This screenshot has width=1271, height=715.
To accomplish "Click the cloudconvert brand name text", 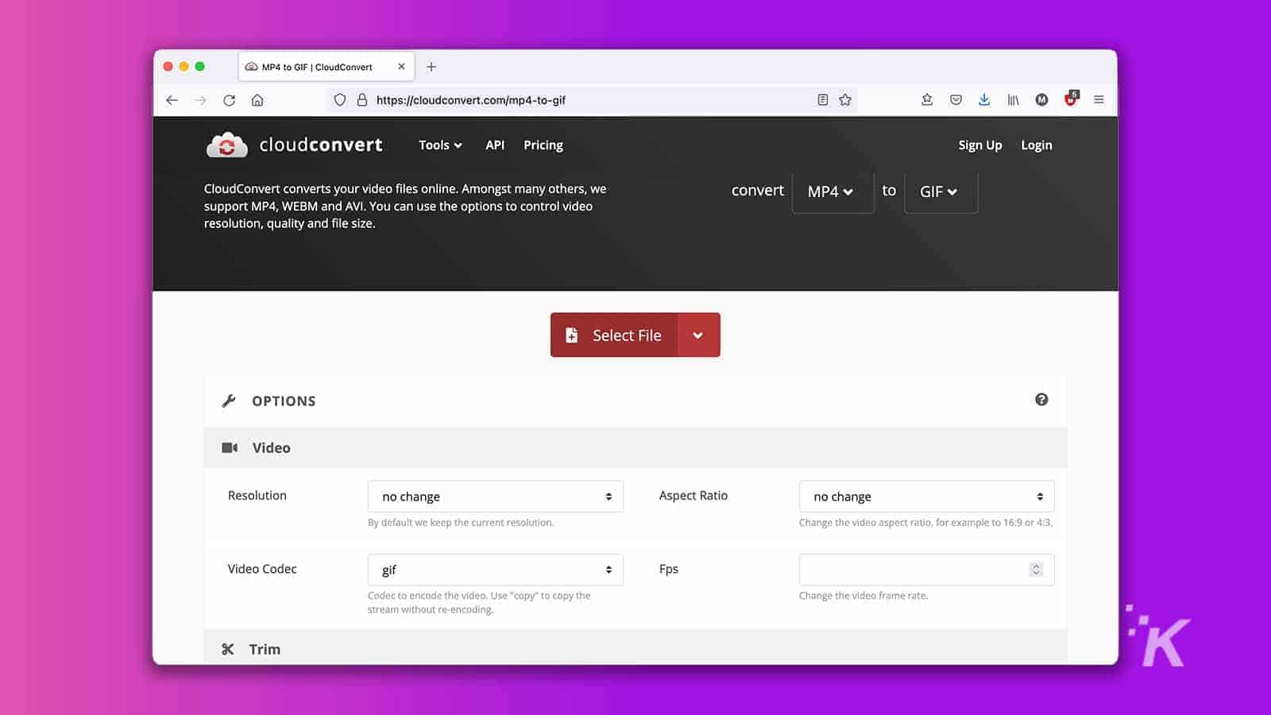I will [x=321, y=145].
